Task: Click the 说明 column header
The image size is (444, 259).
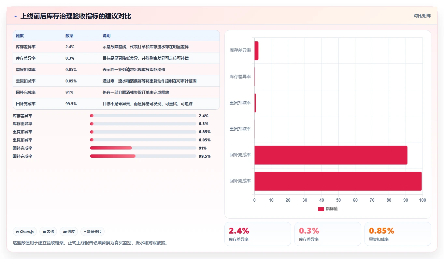Action: [x=107, y=36]
